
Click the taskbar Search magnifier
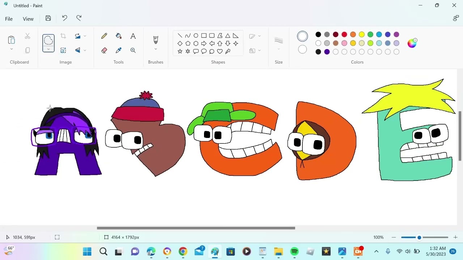click(103, 251)
